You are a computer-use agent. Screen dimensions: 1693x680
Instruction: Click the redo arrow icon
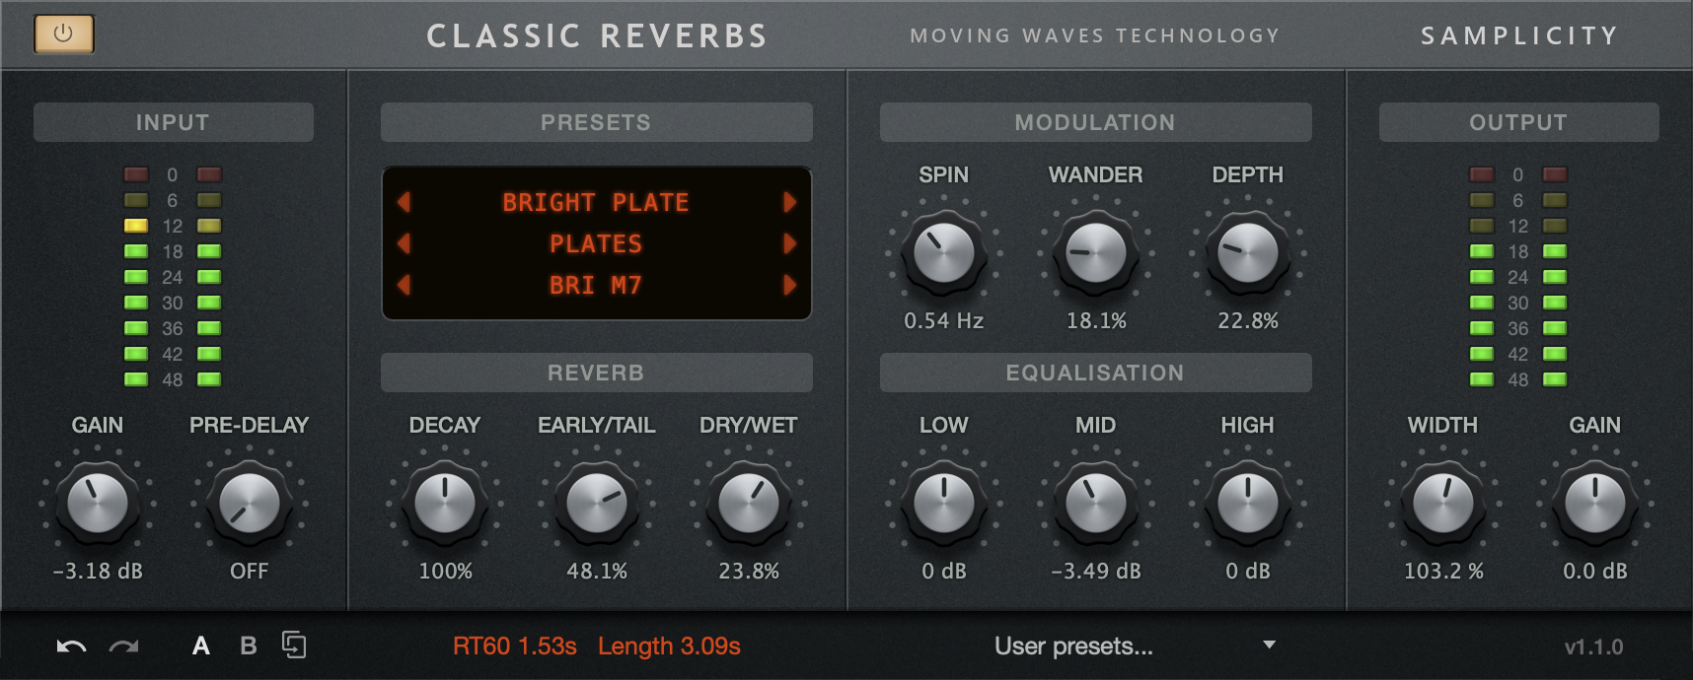click(x=124, y=646)
